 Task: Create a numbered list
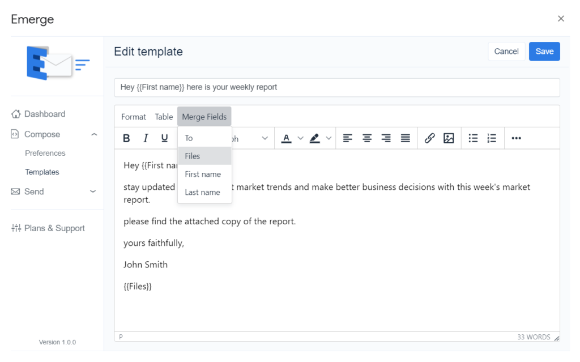click(492, 138)
